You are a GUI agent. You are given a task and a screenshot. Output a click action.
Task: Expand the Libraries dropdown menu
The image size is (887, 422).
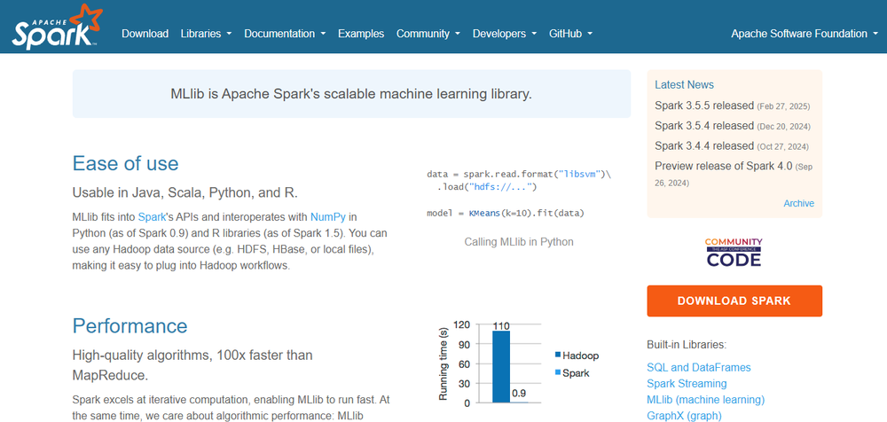point(206,34)
